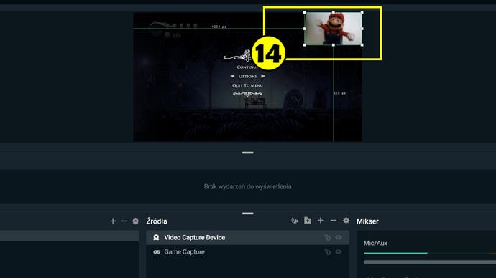Click the left-middle transform handle of the webcam overlay
The image size is (496, 278).
click(x=305, y=29)
